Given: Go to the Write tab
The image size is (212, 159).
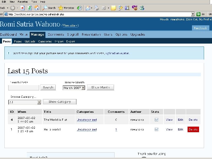Looking at the screenshot, I should coord(24,34).
